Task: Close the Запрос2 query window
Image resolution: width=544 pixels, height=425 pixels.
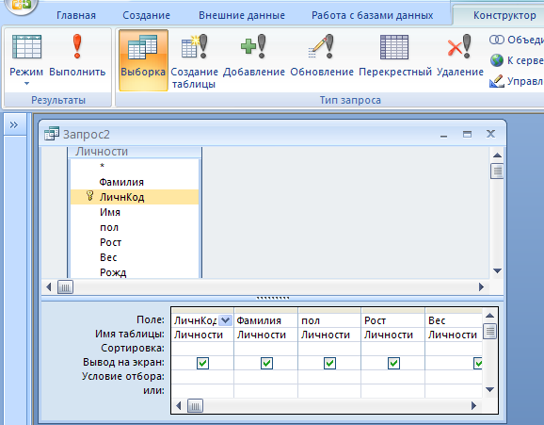Action: pyautogui.click(x=490, y=134)
